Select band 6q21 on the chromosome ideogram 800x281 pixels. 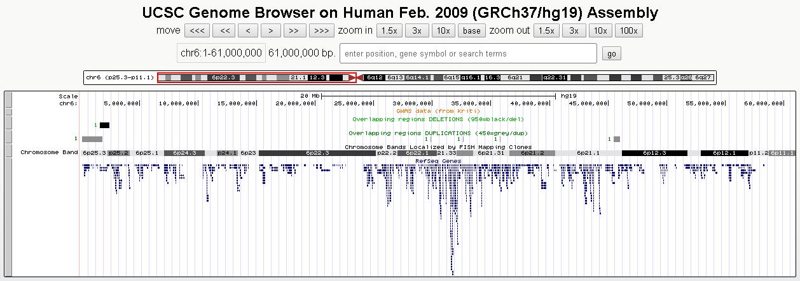516,77
